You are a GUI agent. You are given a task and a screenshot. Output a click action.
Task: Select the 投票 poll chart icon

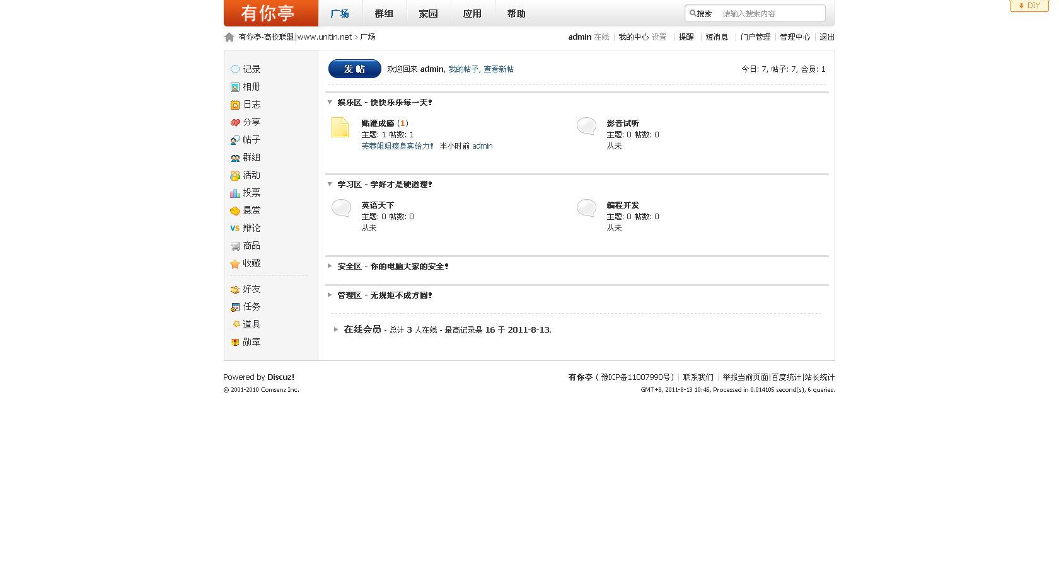235,193
